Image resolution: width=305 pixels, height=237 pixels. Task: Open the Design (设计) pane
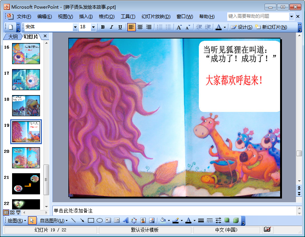[241, 27]
